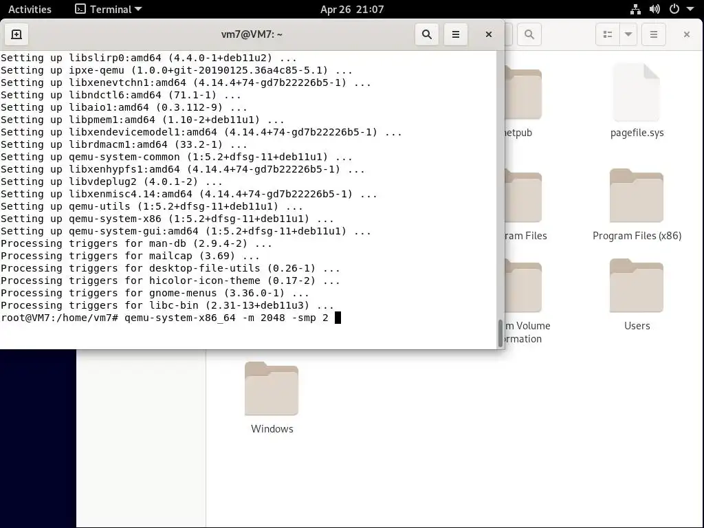Select the Windows folder
This screenshot has height=528, width=704.
[272, 398]
